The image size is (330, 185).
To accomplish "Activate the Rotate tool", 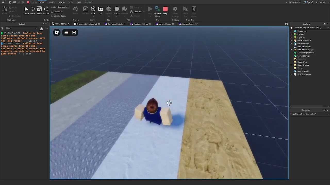I will pos(46,10).
